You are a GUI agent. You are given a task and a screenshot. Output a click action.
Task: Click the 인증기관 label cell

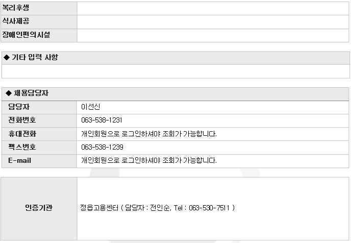click(39, 208)
